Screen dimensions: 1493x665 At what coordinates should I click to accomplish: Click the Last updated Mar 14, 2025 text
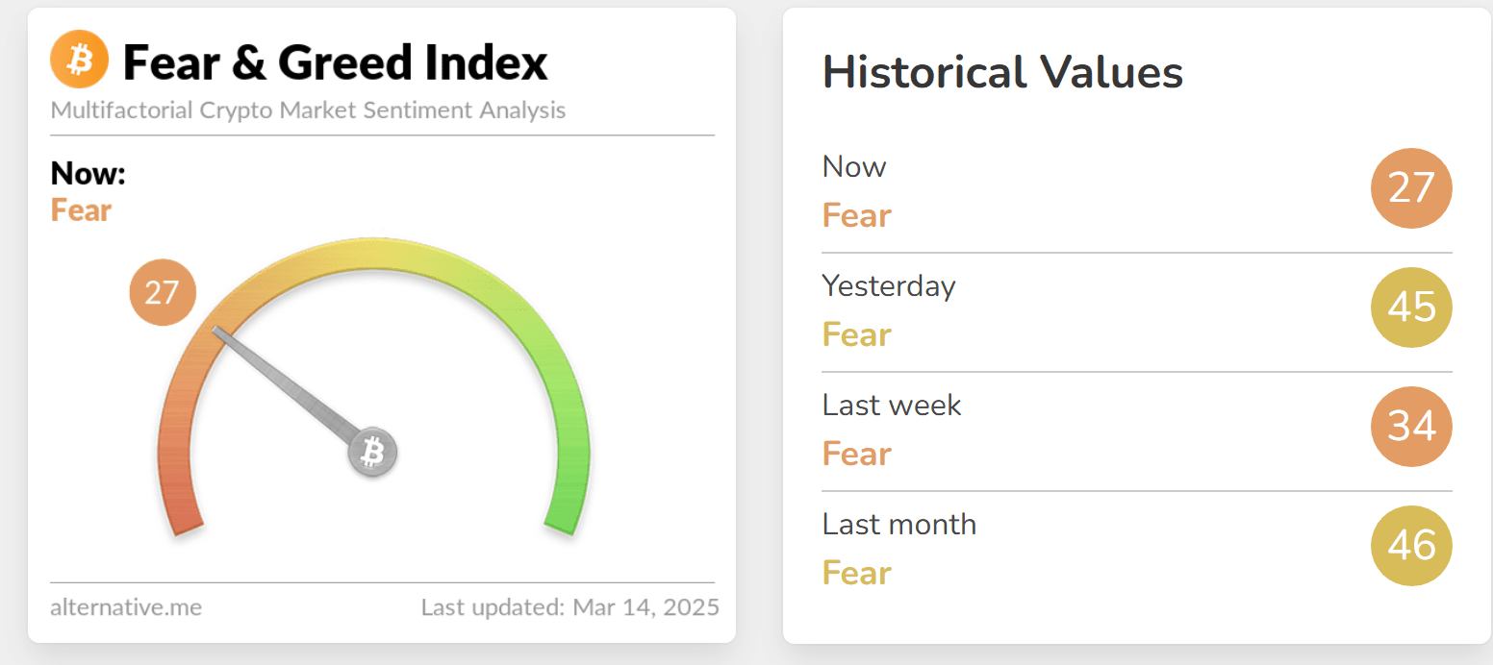569,607
